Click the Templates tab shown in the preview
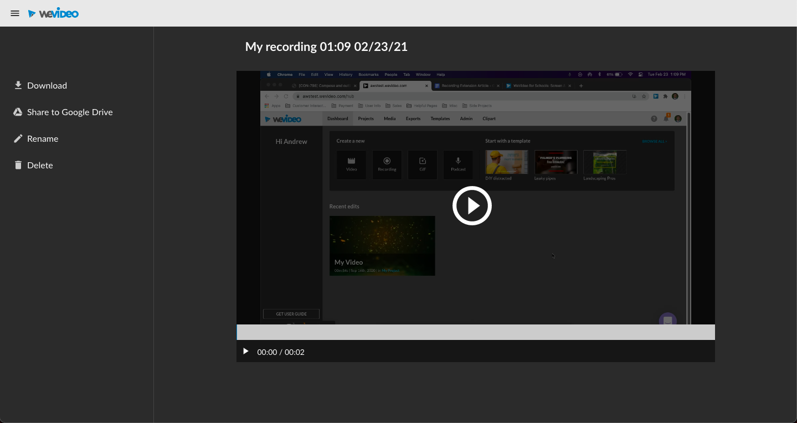This screenshot has height=423, width=797. pyautogui.click(x=440, y=118)
